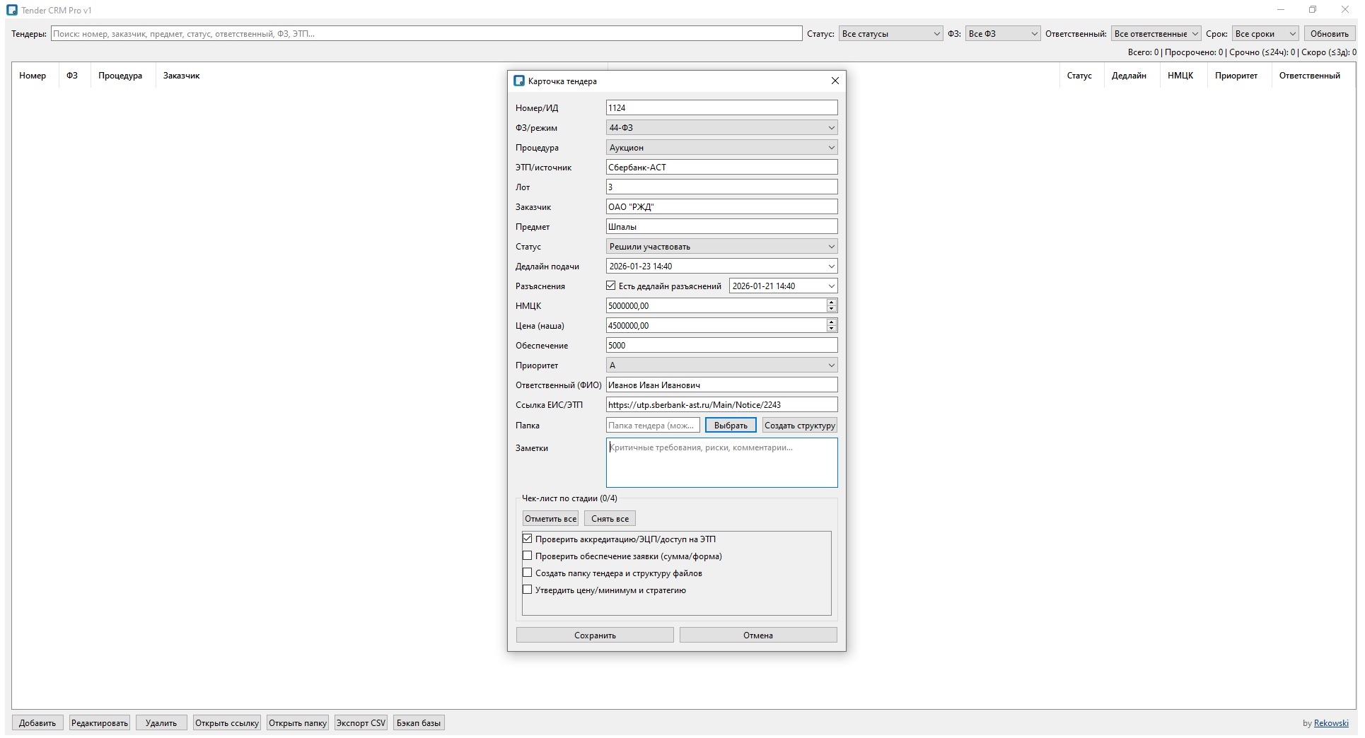Click Заказчик field containing ОАО "РЖД"

tap(722, 207)
